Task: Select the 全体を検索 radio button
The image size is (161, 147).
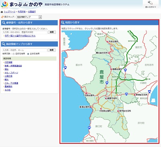Action: (28, 54)
